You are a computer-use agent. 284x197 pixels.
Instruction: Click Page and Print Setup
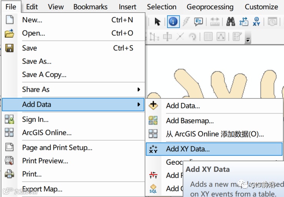(57, 147)
